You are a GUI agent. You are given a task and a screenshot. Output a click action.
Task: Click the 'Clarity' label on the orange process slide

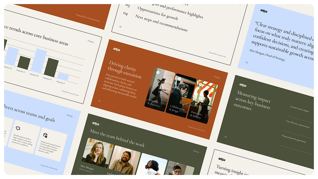(217, 77)
